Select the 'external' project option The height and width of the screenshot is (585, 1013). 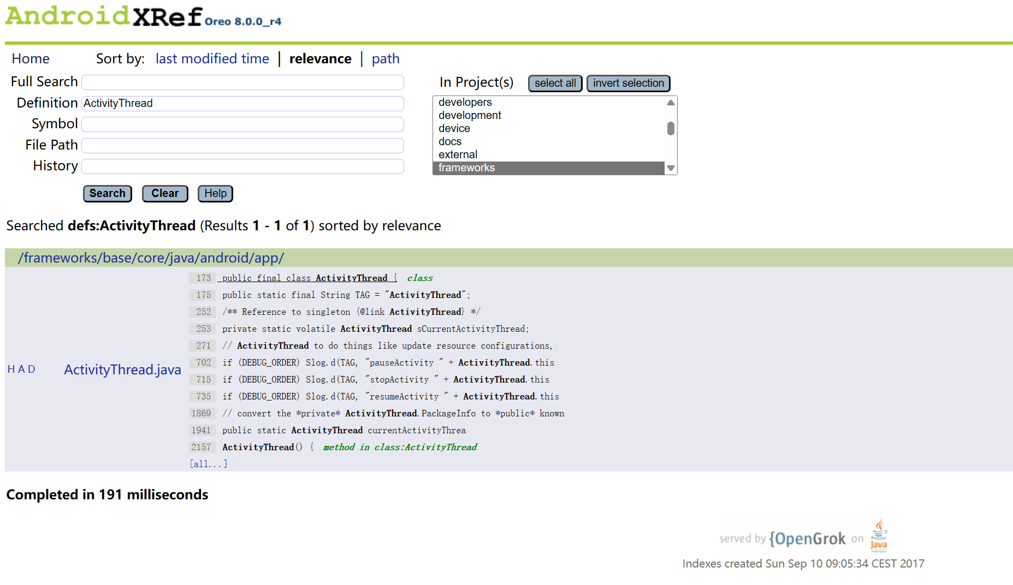tap(458, 155)
